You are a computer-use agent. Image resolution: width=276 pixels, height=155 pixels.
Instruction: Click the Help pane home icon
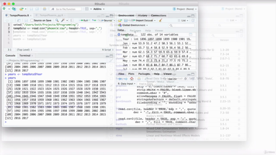click(x=132, y=78)
